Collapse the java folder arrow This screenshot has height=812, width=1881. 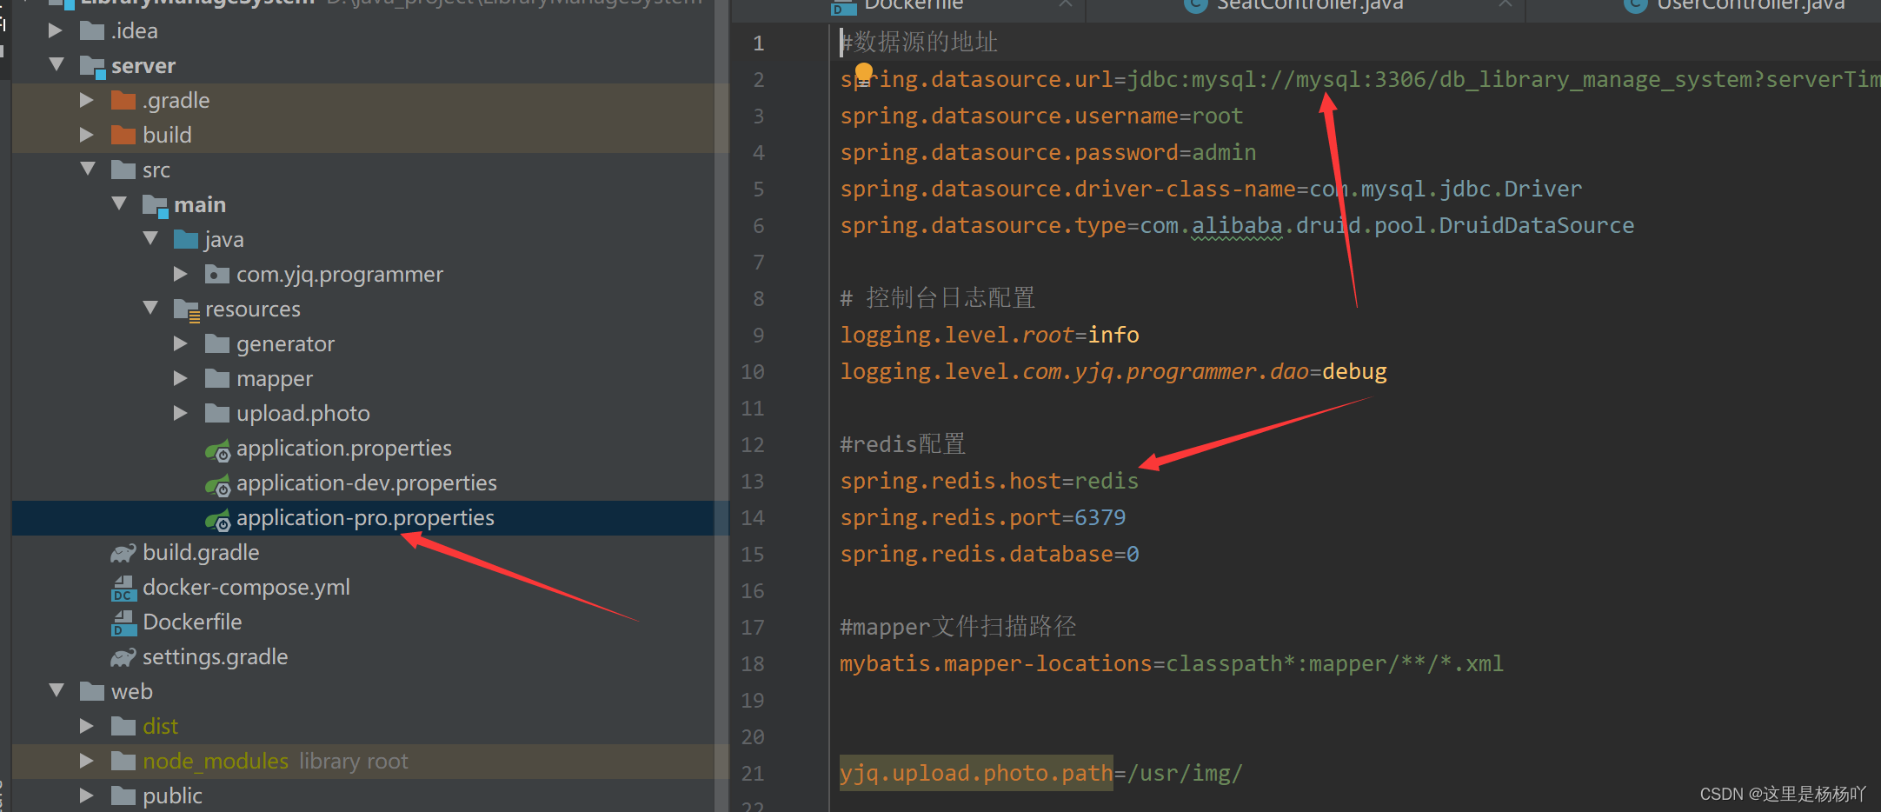click(150, 238)
